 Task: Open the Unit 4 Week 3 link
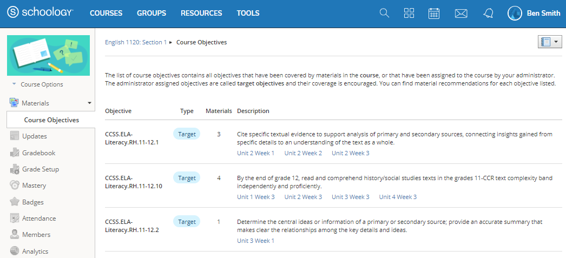click(398, 197)
